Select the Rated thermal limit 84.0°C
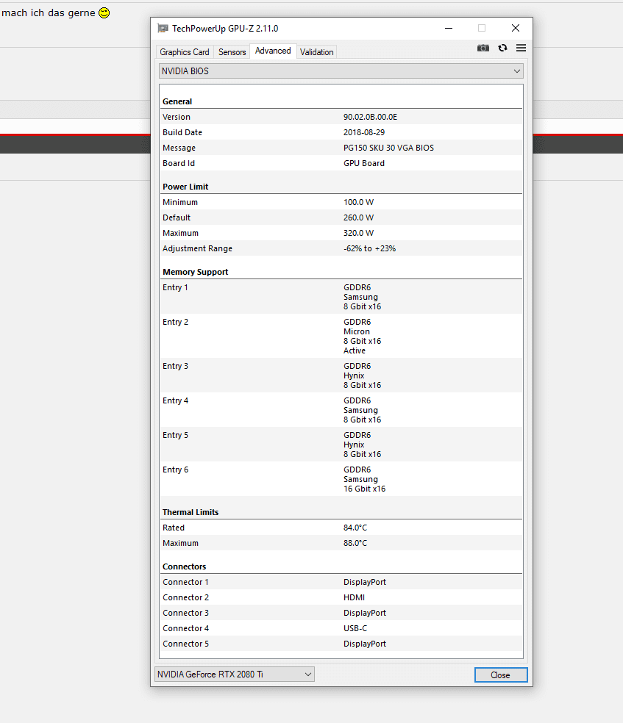The height and width of the screenshot is (723, 623). 355,528
